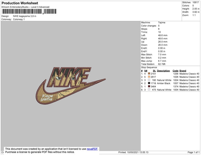Click the Nike Kageyama embroidery design preview

click(71, 86)
